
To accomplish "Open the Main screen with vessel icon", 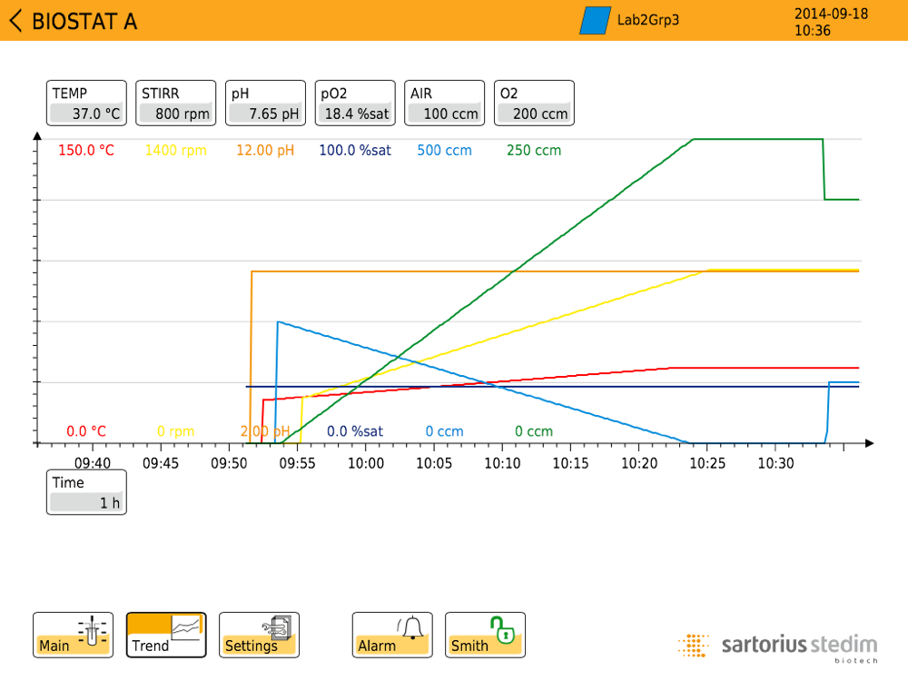I will pos(74,635).
